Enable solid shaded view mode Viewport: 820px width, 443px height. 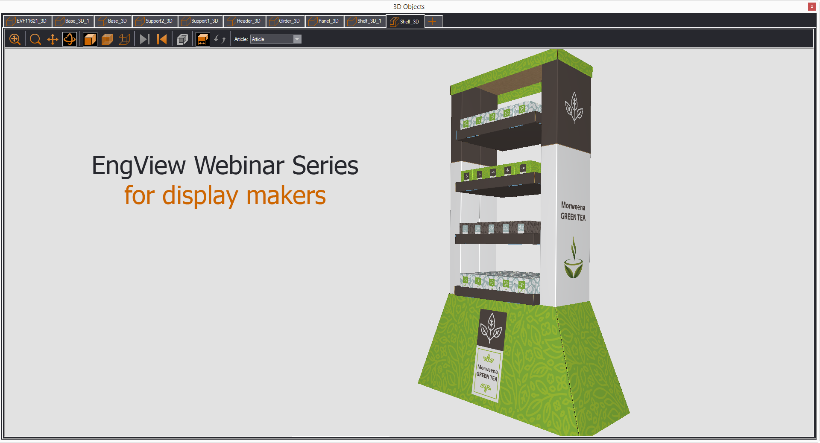click(x=90, y=39)
